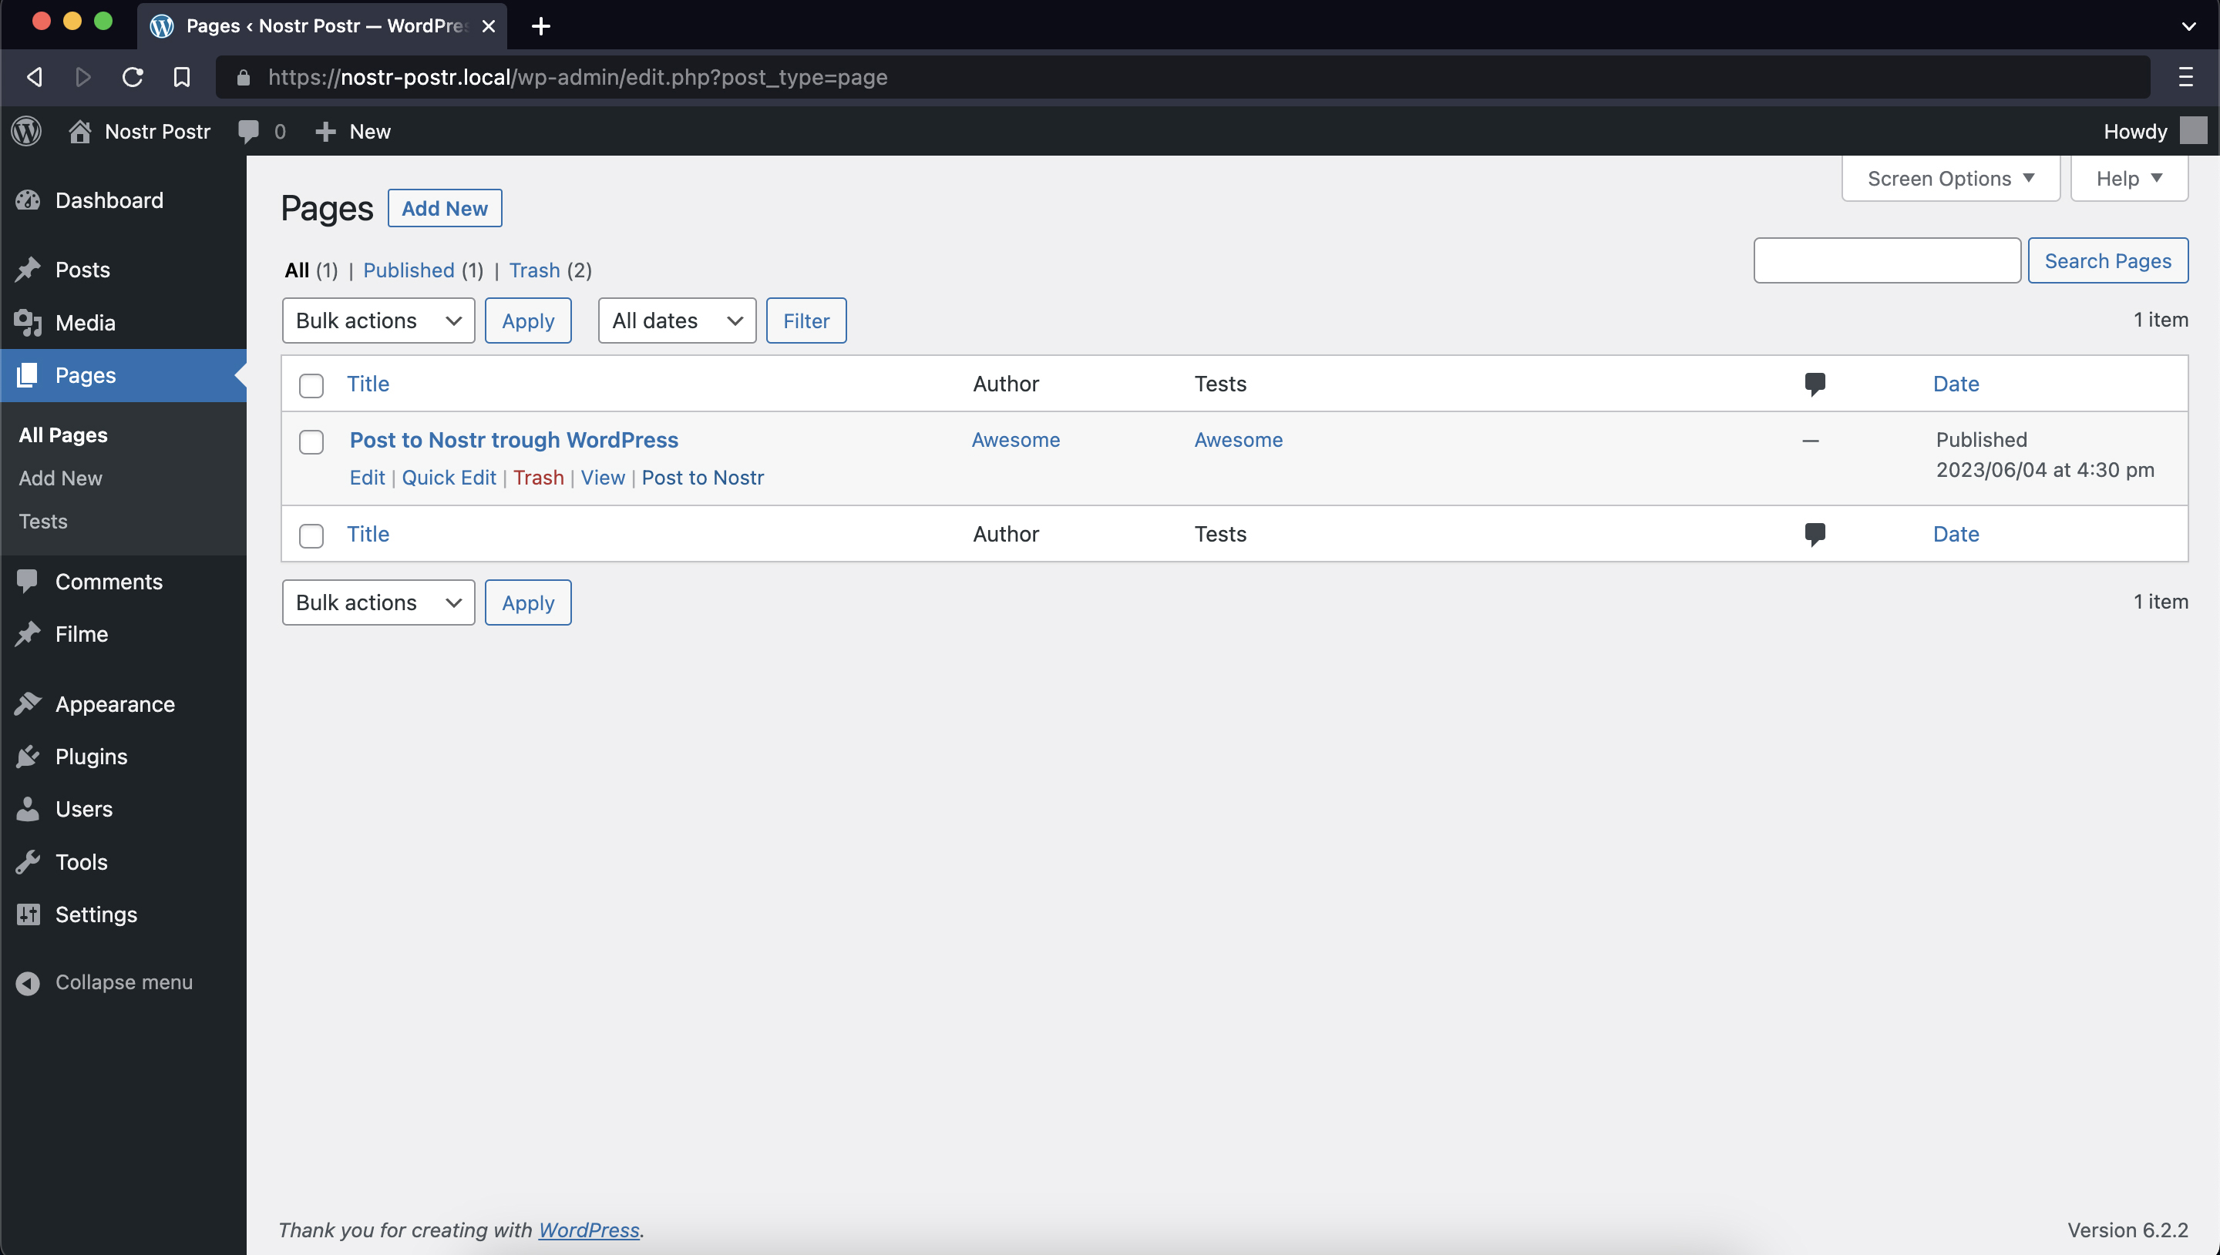Screen dimensions: 2220x1255
Task: Click inside the search pages input field
Action: [x=1888, y=259]
